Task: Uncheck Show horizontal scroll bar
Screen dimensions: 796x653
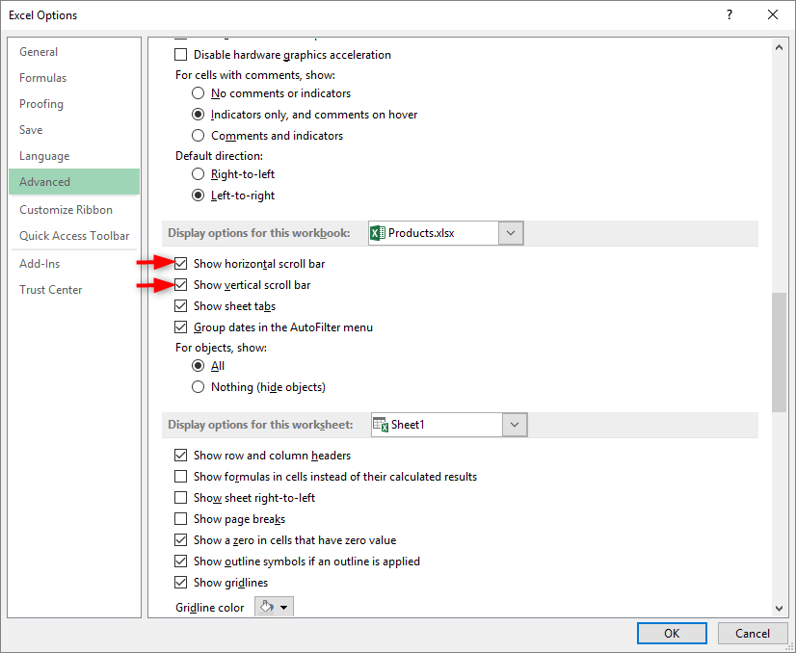Action: (181, 264)
